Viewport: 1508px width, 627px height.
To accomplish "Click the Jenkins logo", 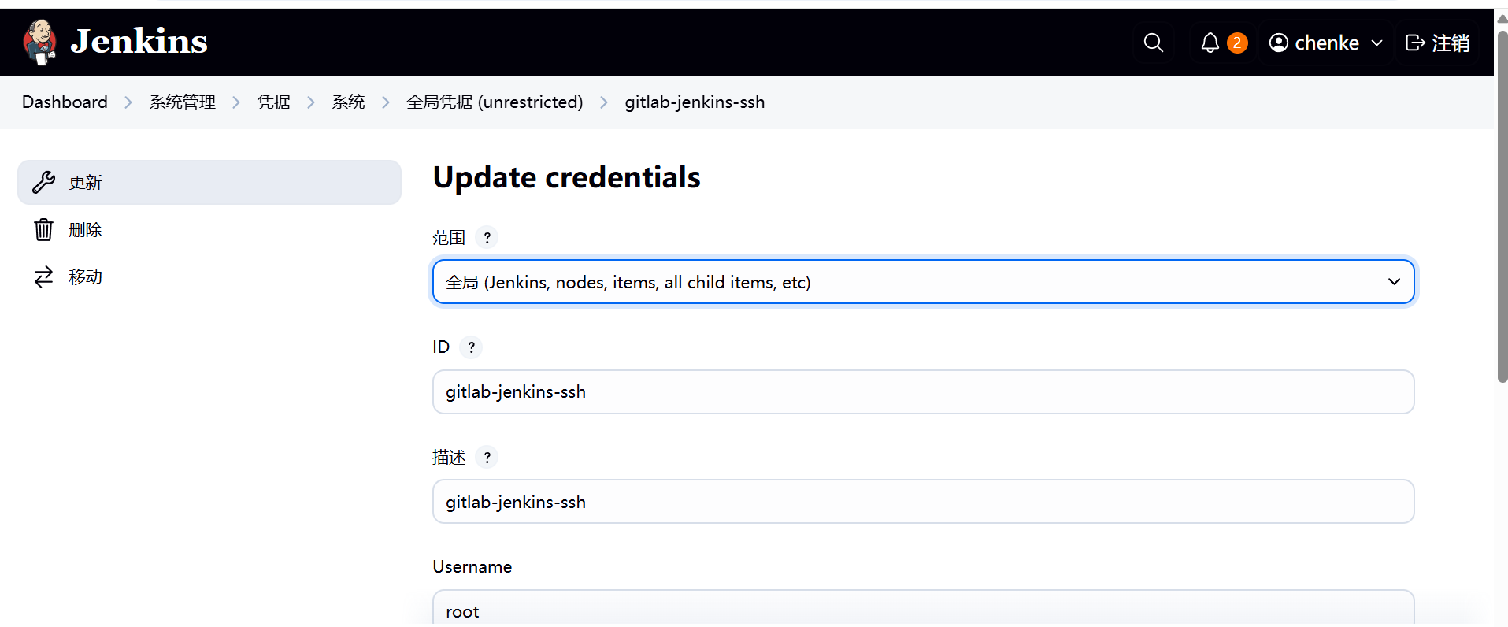I will 39,42.
